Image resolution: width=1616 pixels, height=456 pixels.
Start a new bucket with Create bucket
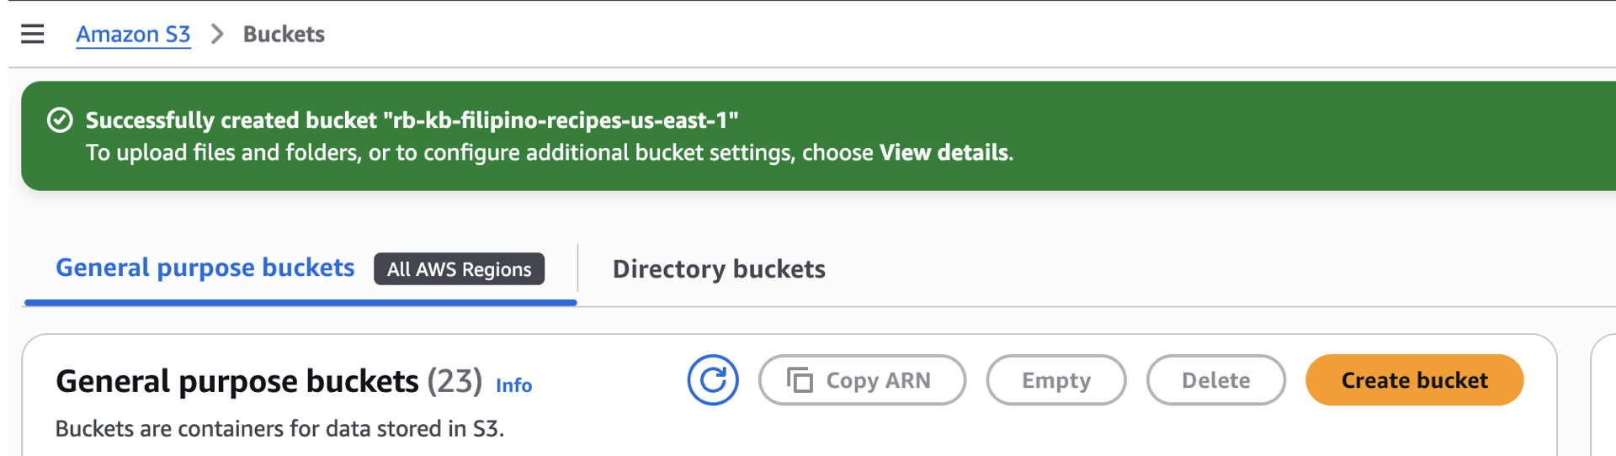tap(1414, 380)
